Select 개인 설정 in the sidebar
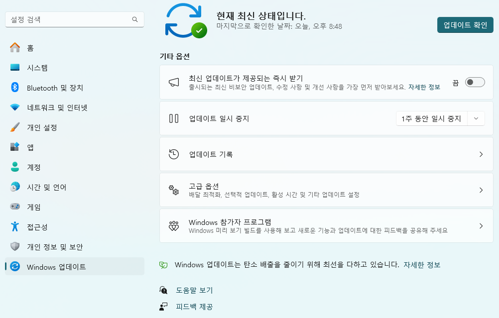Viewport: 499px width, 318px height. tap(75, 127)
